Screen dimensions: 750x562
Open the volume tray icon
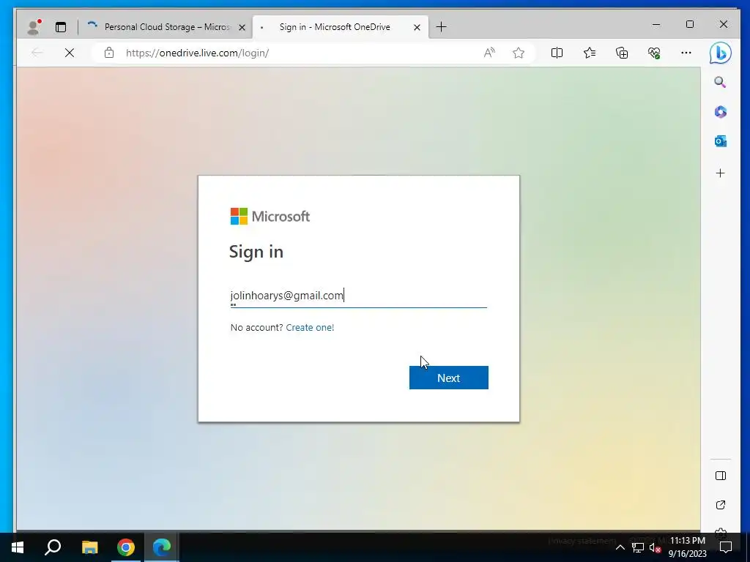(655, 547)
